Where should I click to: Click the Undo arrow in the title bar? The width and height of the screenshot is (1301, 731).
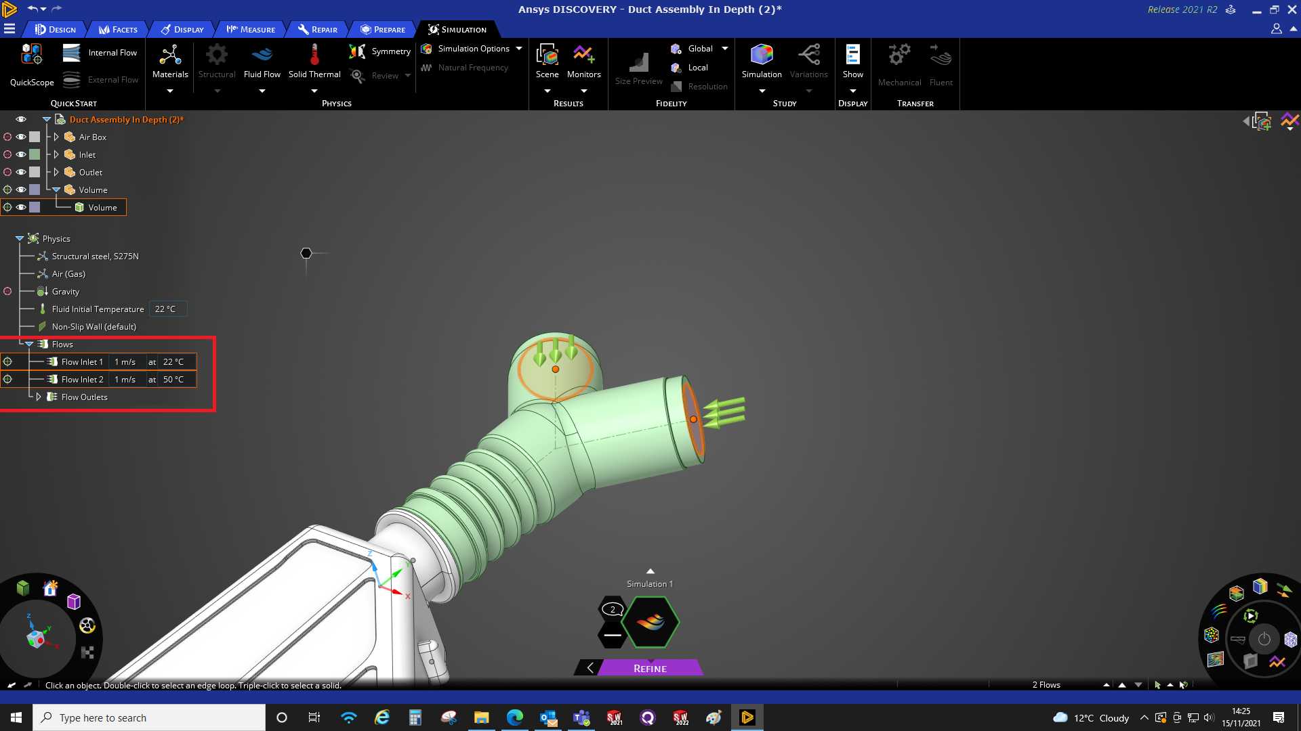tap(32, 9)
